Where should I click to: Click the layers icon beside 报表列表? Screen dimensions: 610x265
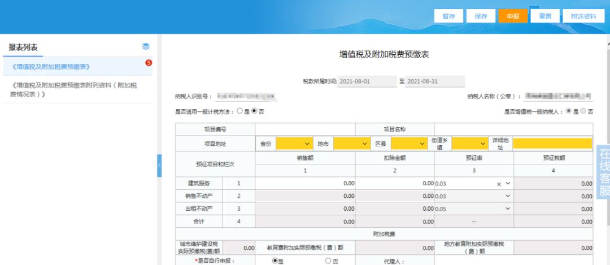click(x=145, y=46)
